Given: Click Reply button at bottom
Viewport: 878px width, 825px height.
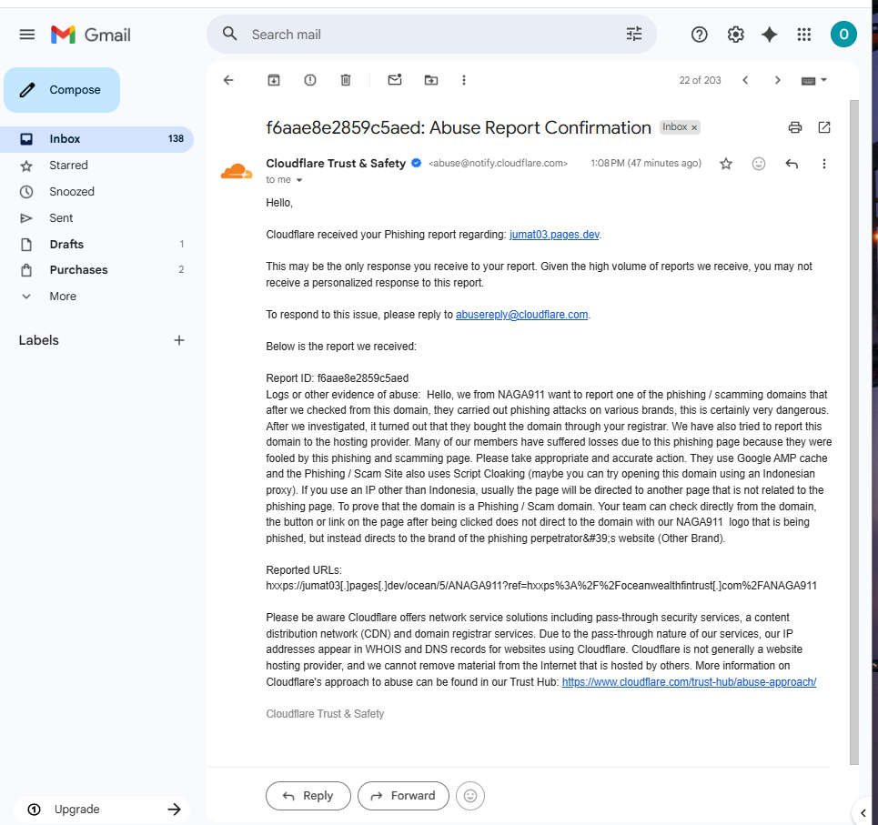Looking at the screenshot, I should (308, 796).
